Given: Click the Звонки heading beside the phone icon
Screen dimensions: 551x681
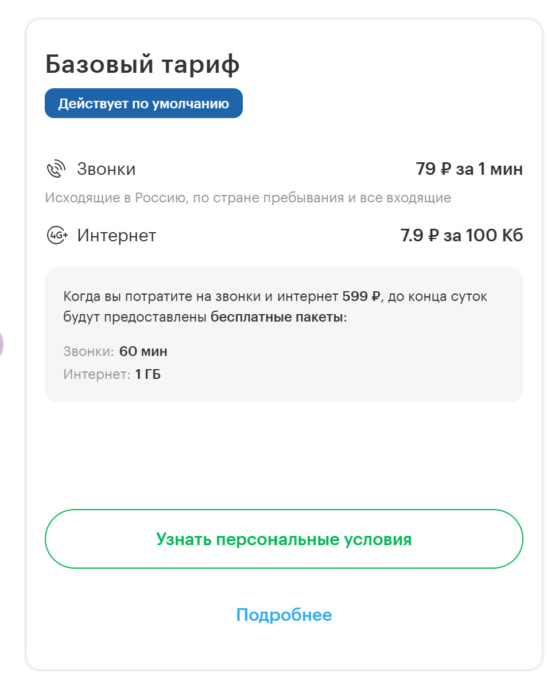Looking at the screenshot, I should 106,170.
